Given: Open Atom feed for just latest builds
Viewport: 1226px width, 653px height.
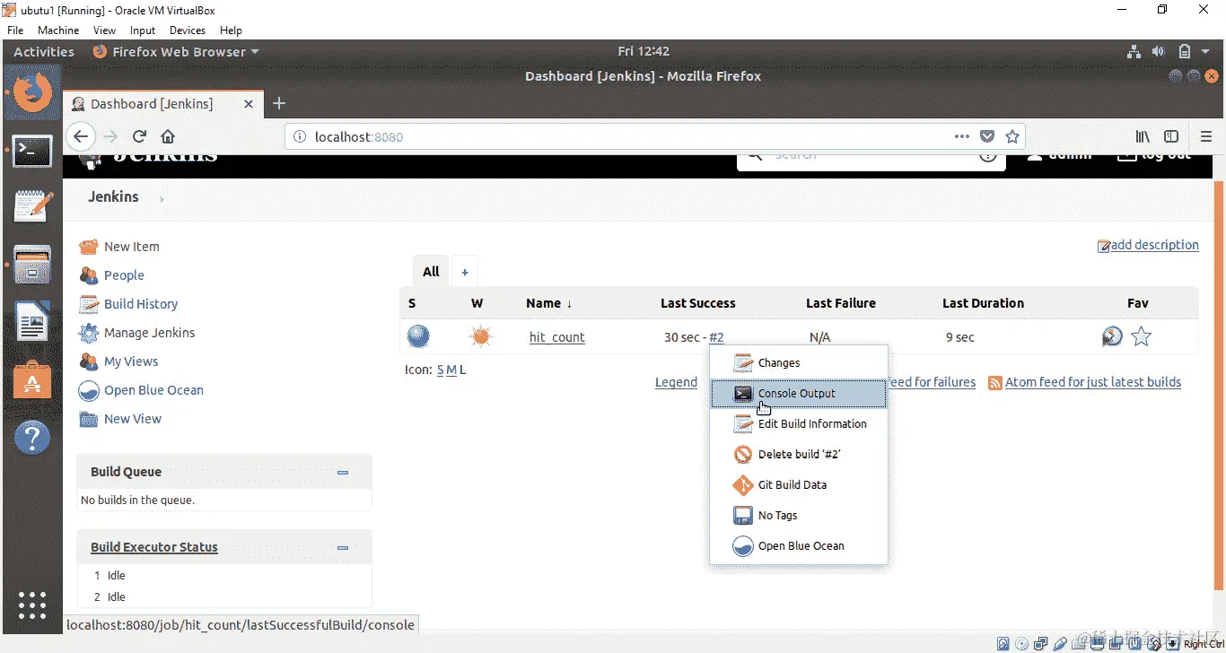Looking at the screenshot, I should tap(1093, 382).
